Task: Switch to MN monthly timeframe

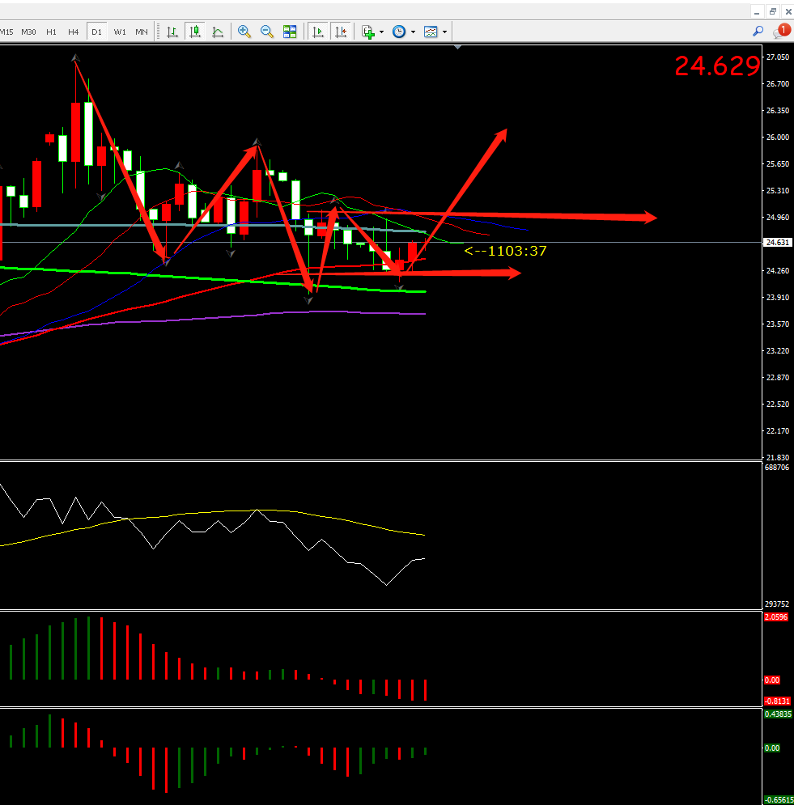Action: (x=142, y=32)
